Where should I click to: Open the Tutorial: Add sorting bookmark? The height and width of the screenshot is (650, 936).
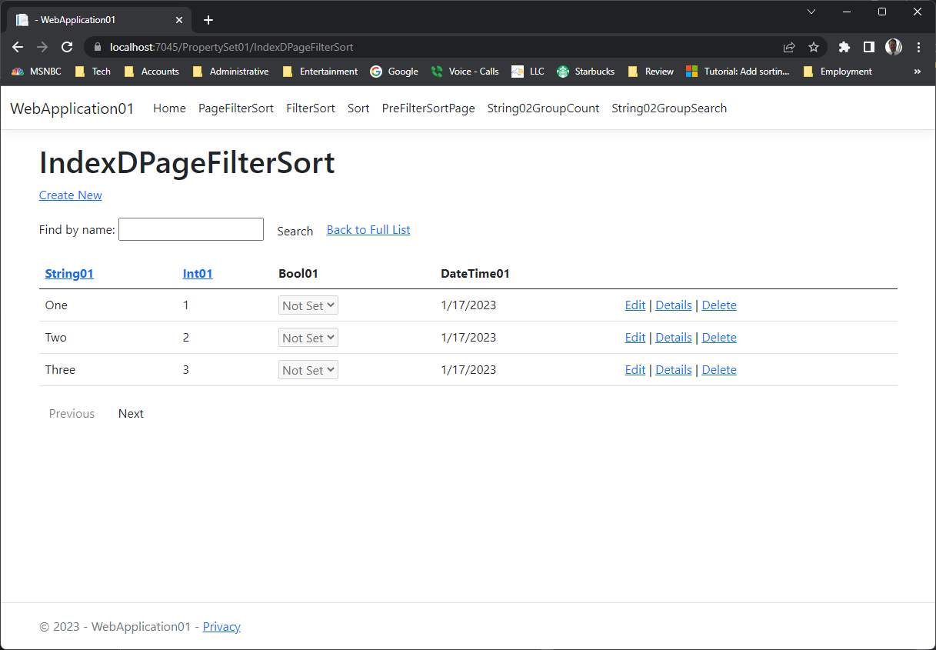pos(738,72)
